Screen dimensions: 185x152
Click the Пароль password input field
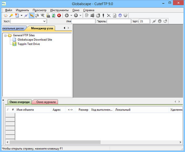(x=119, y=21)
